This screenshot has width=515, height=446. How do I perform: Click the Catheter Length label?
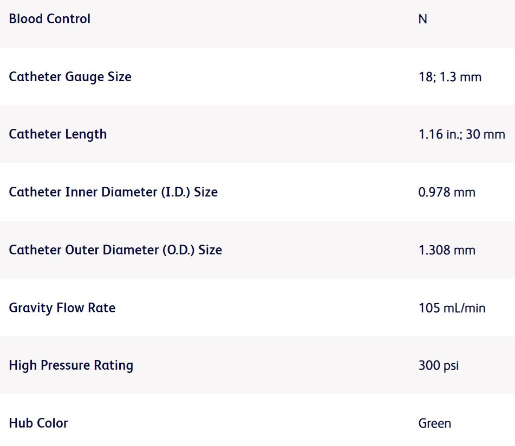click(57, 134)
